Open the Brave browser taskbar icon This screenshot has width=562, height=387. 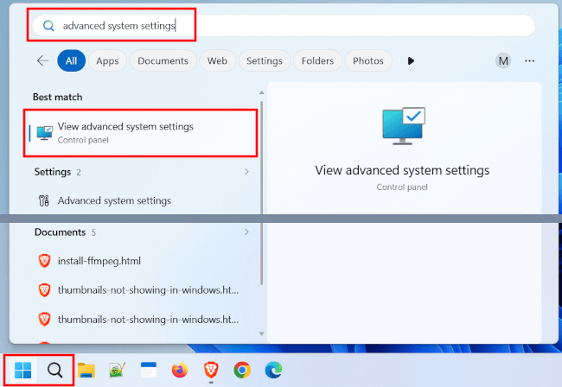pos(211,371)
